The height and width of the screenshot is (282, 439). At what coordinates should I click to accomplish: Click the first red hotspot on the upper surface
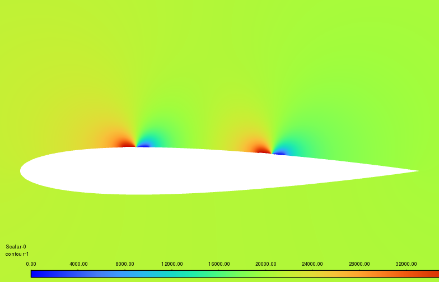[x=129, y=145]
